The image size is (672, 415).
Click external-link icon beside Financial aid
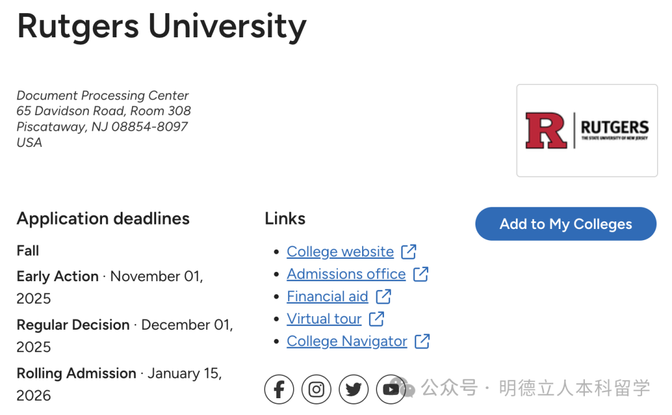384,296
